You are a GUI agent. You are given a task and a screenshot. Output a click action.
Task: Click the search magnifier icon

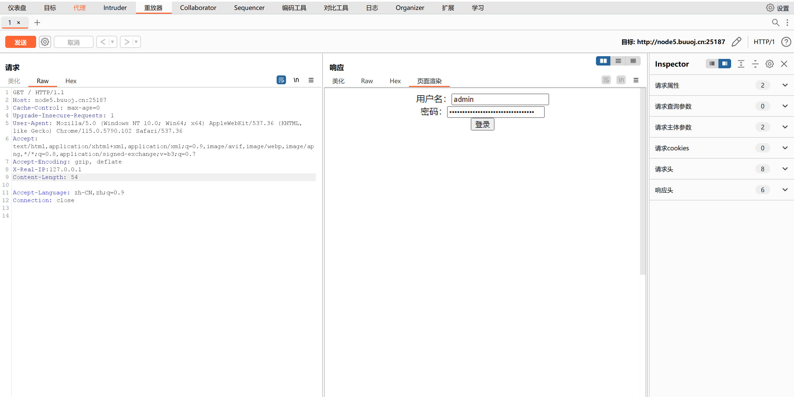click(x=775, y=23)
